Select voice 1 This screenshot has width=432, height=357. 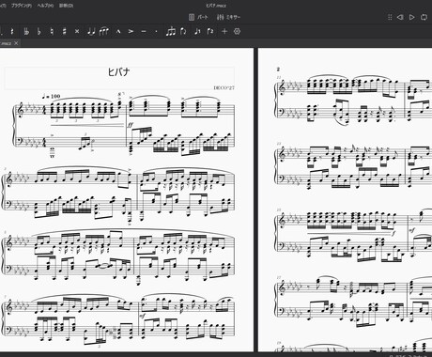point(197,31)
